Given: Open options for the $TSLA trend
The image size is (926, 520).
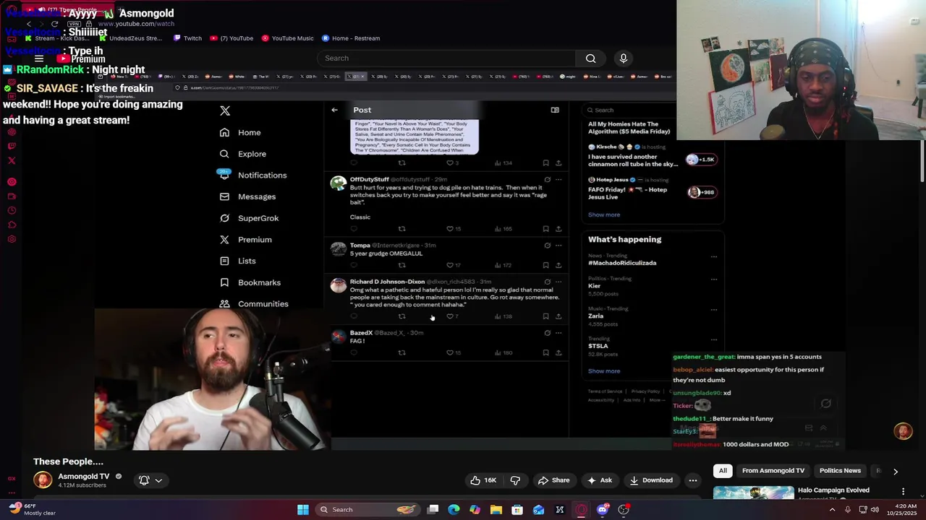Looking at the screenshot, I should tap(714, 339).
